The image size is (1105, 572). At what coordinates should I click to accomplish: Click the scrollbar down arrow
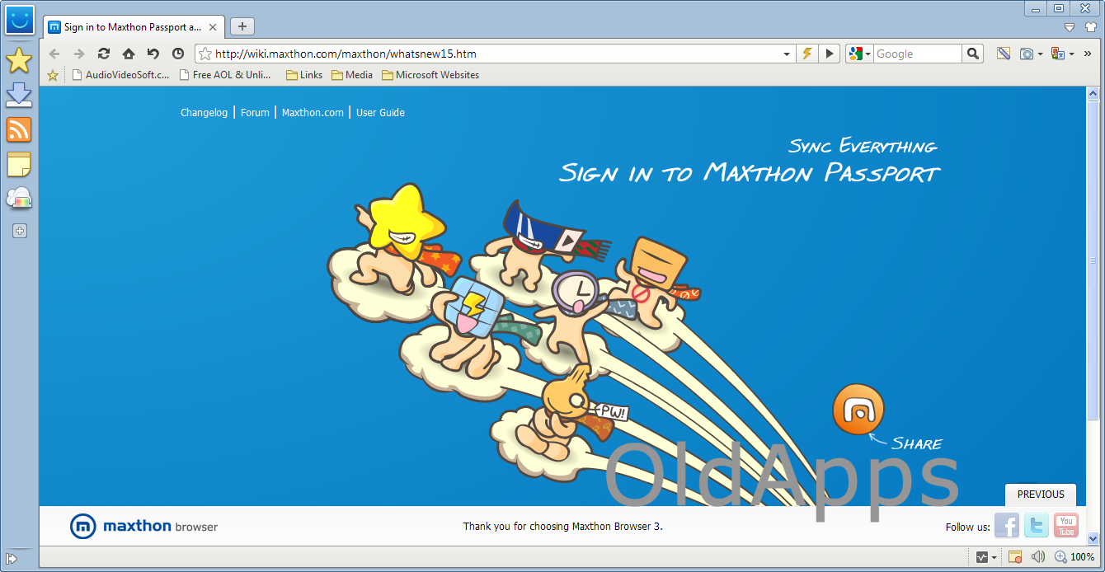(1093, 538)
